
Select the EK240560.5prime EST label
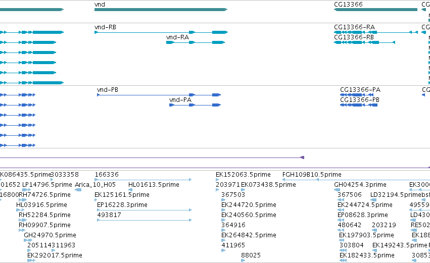point(249,215)
